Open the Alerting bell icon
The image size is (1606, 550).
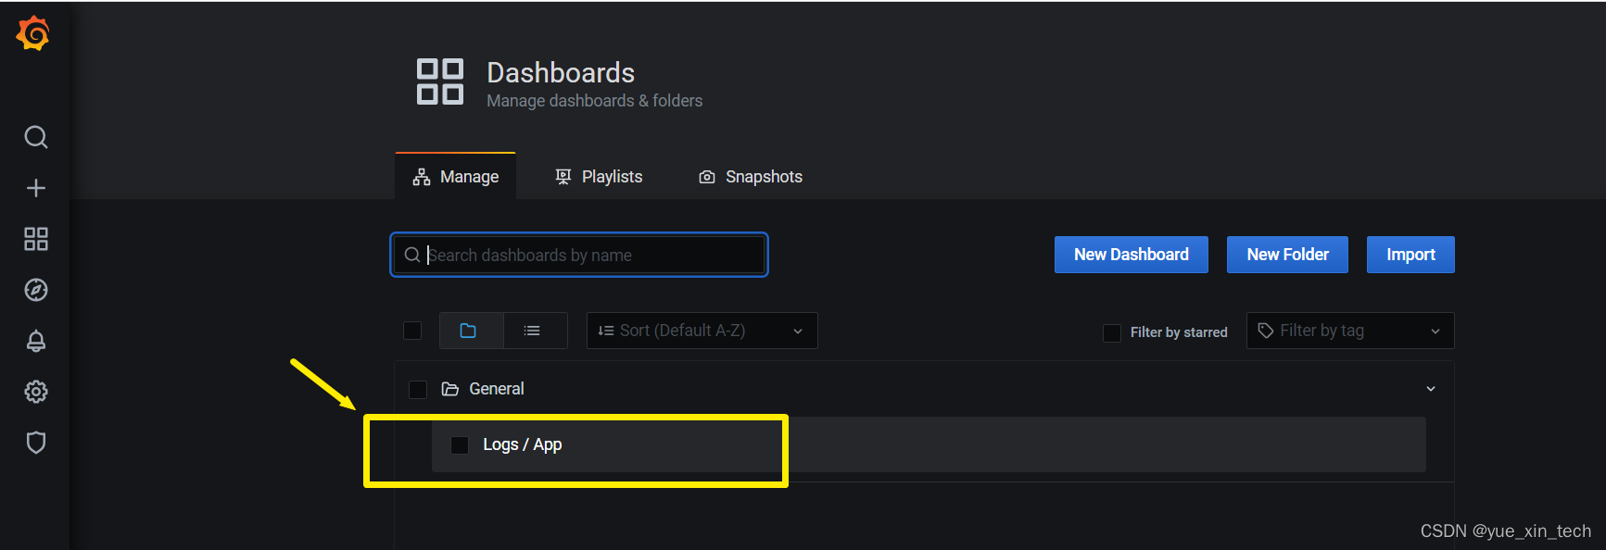point(36,341)
